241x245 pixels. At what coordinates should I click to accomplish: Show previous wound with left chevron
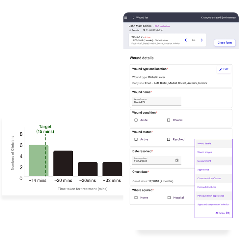tap(186, 40)
